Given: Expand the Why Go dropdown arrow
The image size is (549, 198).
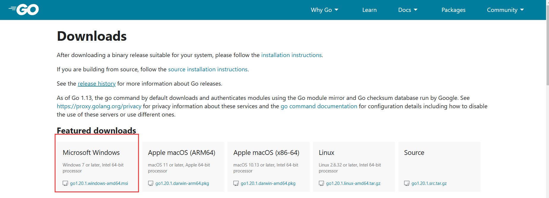Looking at the screenshot, I should pyautogui.click(x=336, y=10).
